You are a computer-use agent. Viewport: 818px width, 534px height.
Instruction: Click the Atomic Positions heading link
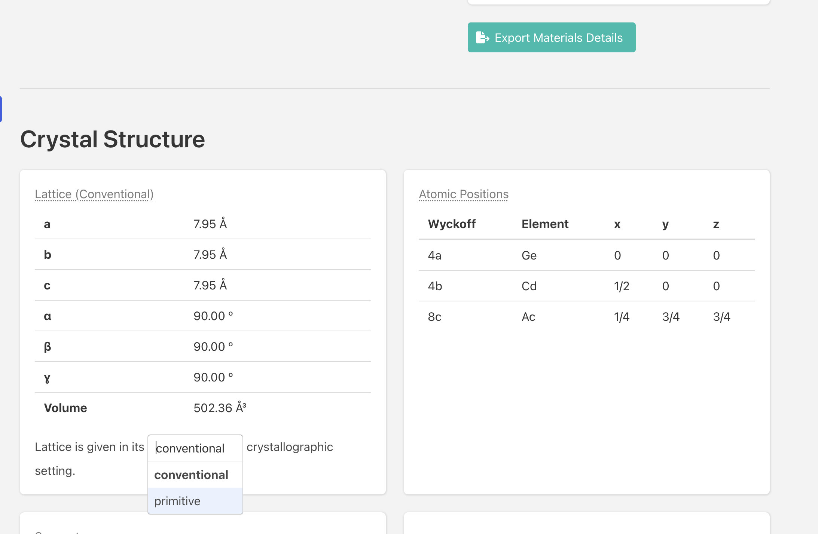pos(464,194)
